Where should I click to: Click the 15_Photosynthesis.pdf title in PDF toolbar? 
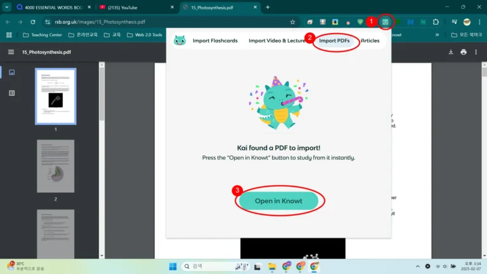coord(46,52)
